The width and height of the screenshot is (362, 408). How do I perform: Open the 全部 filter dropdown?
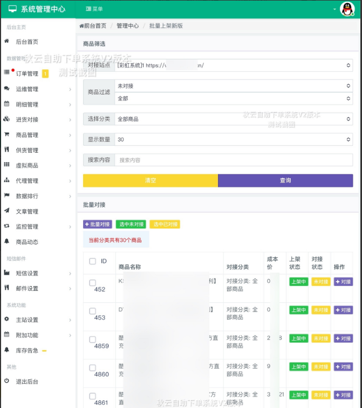click(x=234, y=99)
